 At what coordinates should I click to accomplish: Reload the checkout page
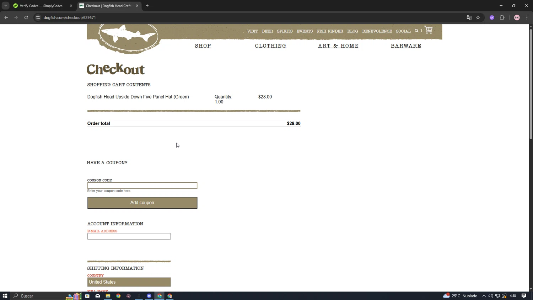click(x=26, y=17)
